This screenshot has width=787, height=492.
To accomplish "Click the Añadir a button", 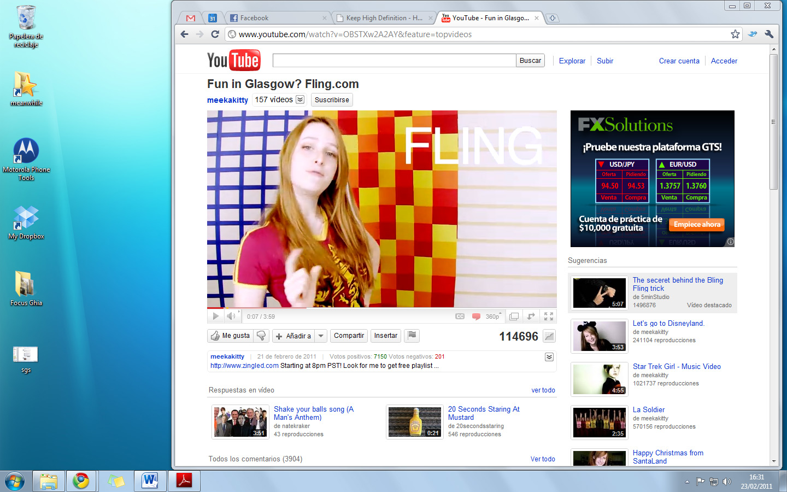I will click(x=293, y=336).
